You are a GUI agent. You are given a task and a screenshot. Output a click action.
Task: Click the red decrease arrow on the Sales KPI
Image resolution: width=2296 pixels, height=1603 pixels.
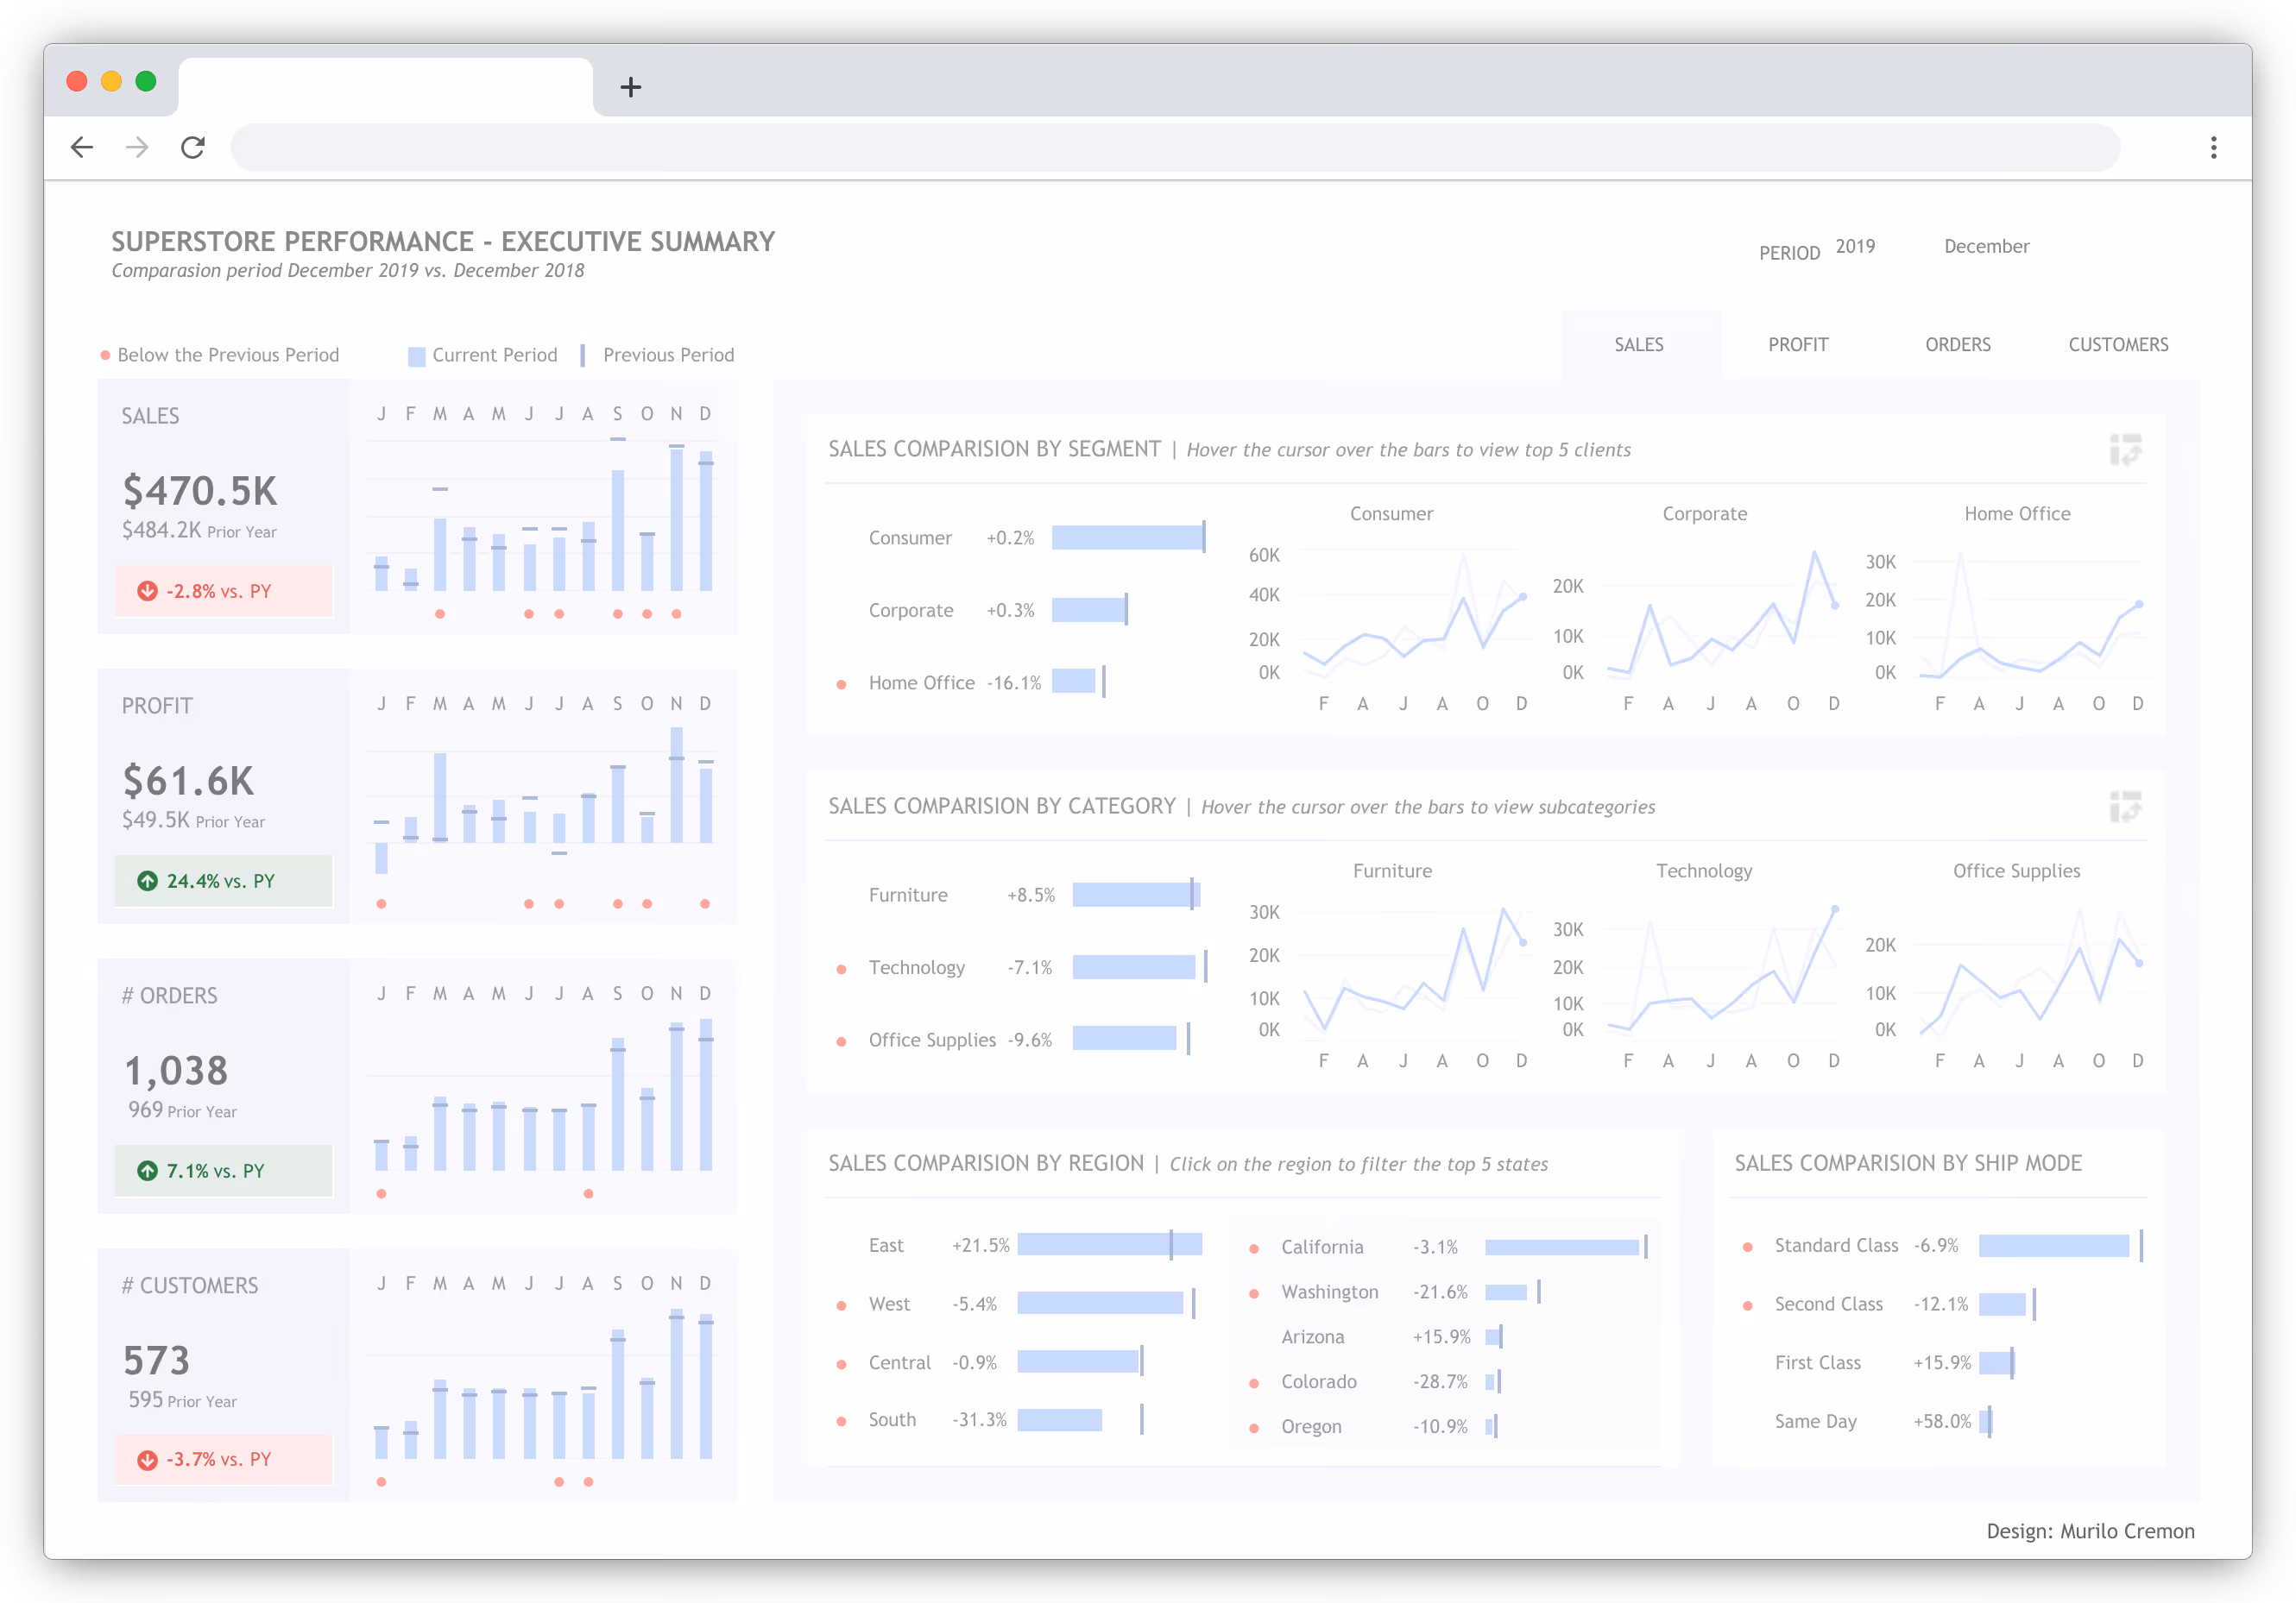click(147, 591)
